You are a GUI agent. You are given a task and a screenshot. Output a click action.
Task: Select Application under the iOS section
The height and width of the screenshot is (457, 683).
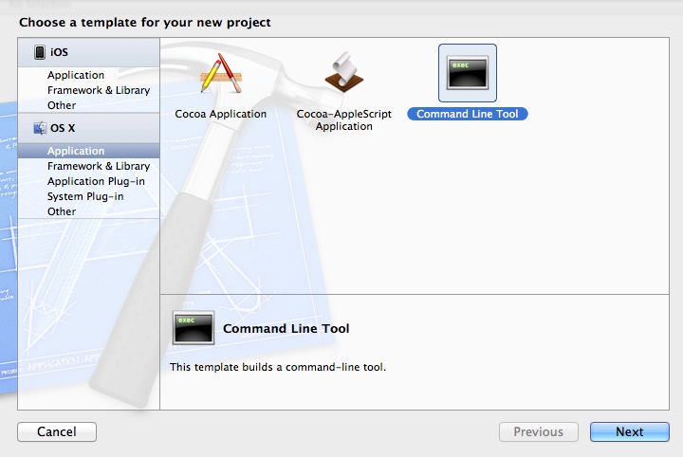(76, 75)
